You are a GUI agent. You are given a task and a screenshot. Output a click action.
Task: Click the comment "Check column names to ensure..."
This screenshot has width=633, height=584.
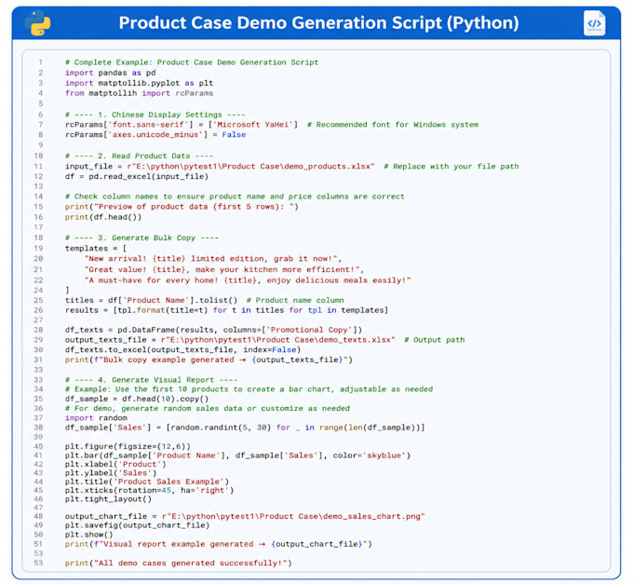click(235, 197)
